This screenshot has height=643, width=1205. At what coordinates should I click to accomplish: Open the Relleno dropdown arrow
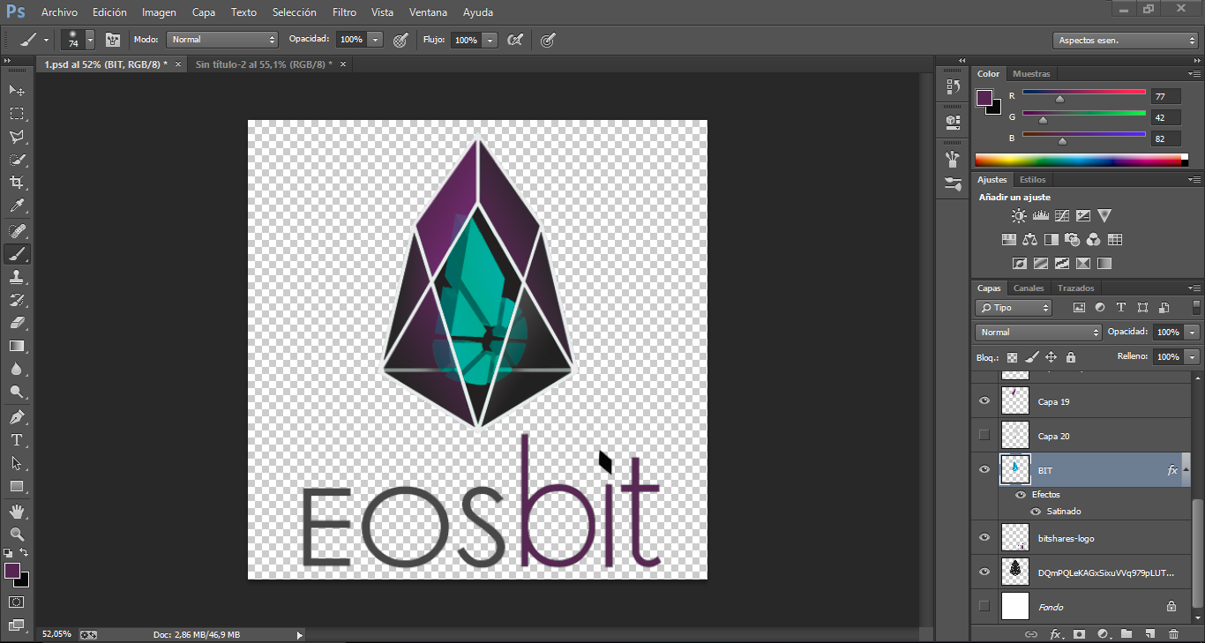(1193, 357)
